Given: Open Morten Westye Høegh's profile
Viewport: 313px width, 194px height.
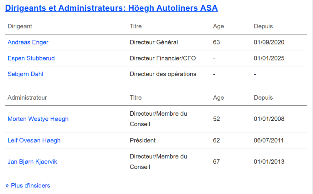Looking at the screenshot, I should pyautogui.click(x=38, y=119).
